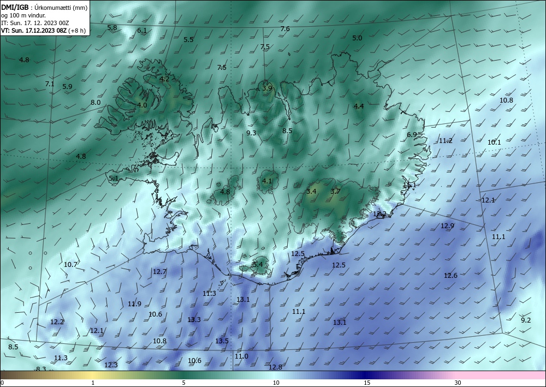
Task: Click the 10.1 value label
Action: (x=494, y=142)
